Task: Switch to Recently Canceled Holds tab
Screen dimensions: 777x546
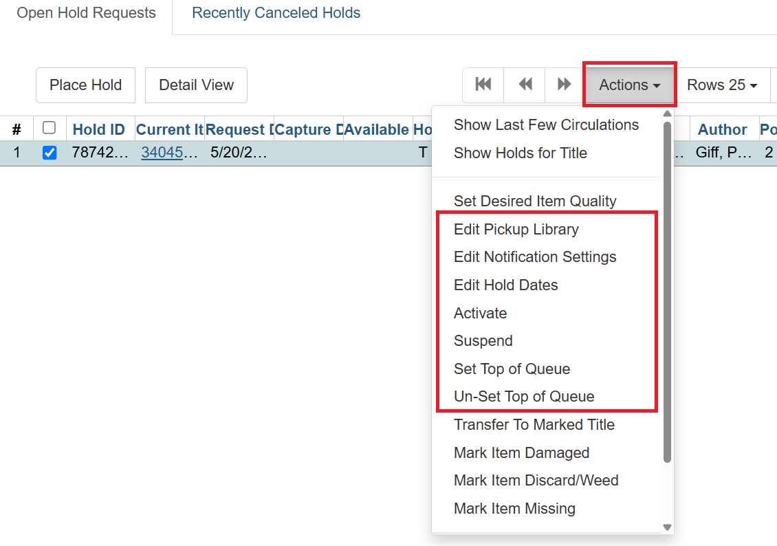Action: (275, 12)
